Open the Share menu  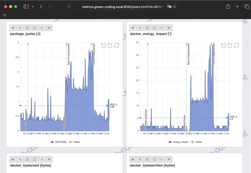pos(228,7)
